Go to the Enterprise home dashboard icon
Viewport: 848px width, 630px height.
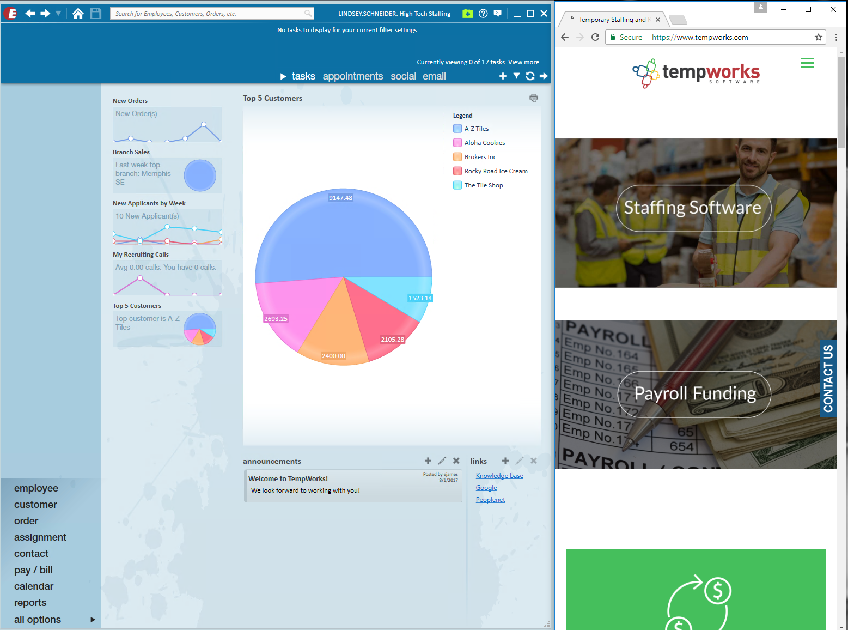[x=78, y=14]
